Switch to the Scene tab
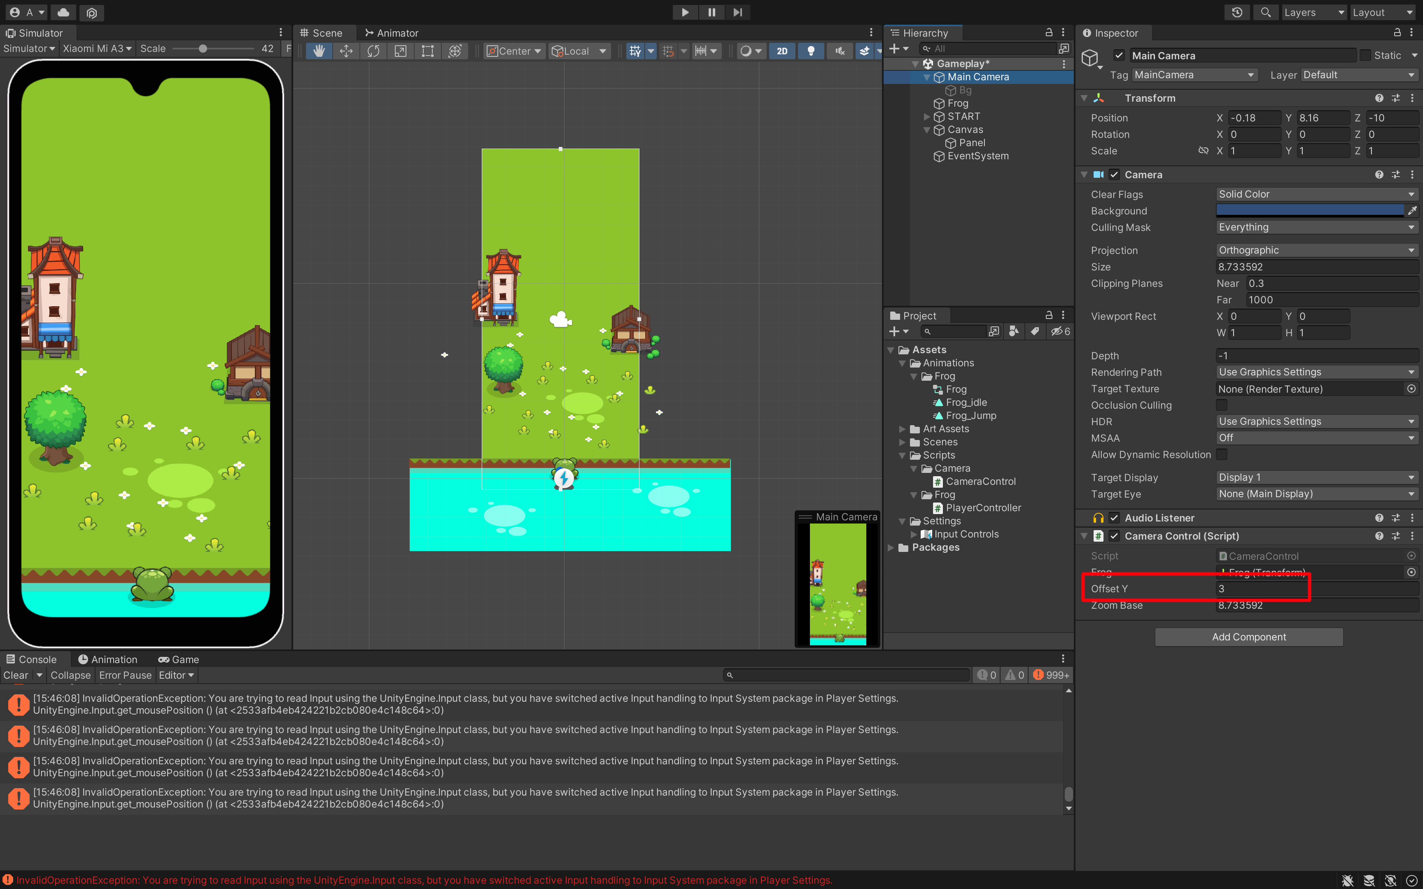1423x889 pixels. click(x=321, y=33)
